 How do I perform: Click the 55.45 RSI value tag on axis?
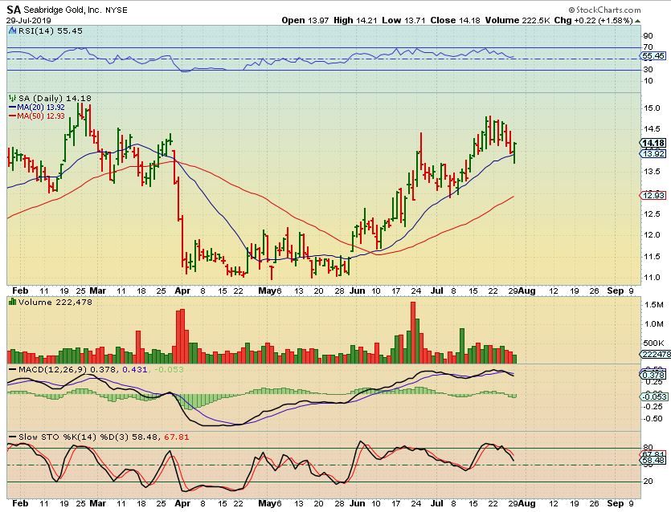click(x=653, y=56)
